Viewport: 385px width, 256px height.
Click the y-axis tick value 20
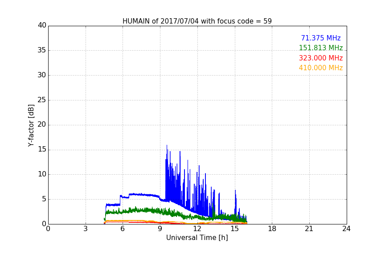click(42, 124)
